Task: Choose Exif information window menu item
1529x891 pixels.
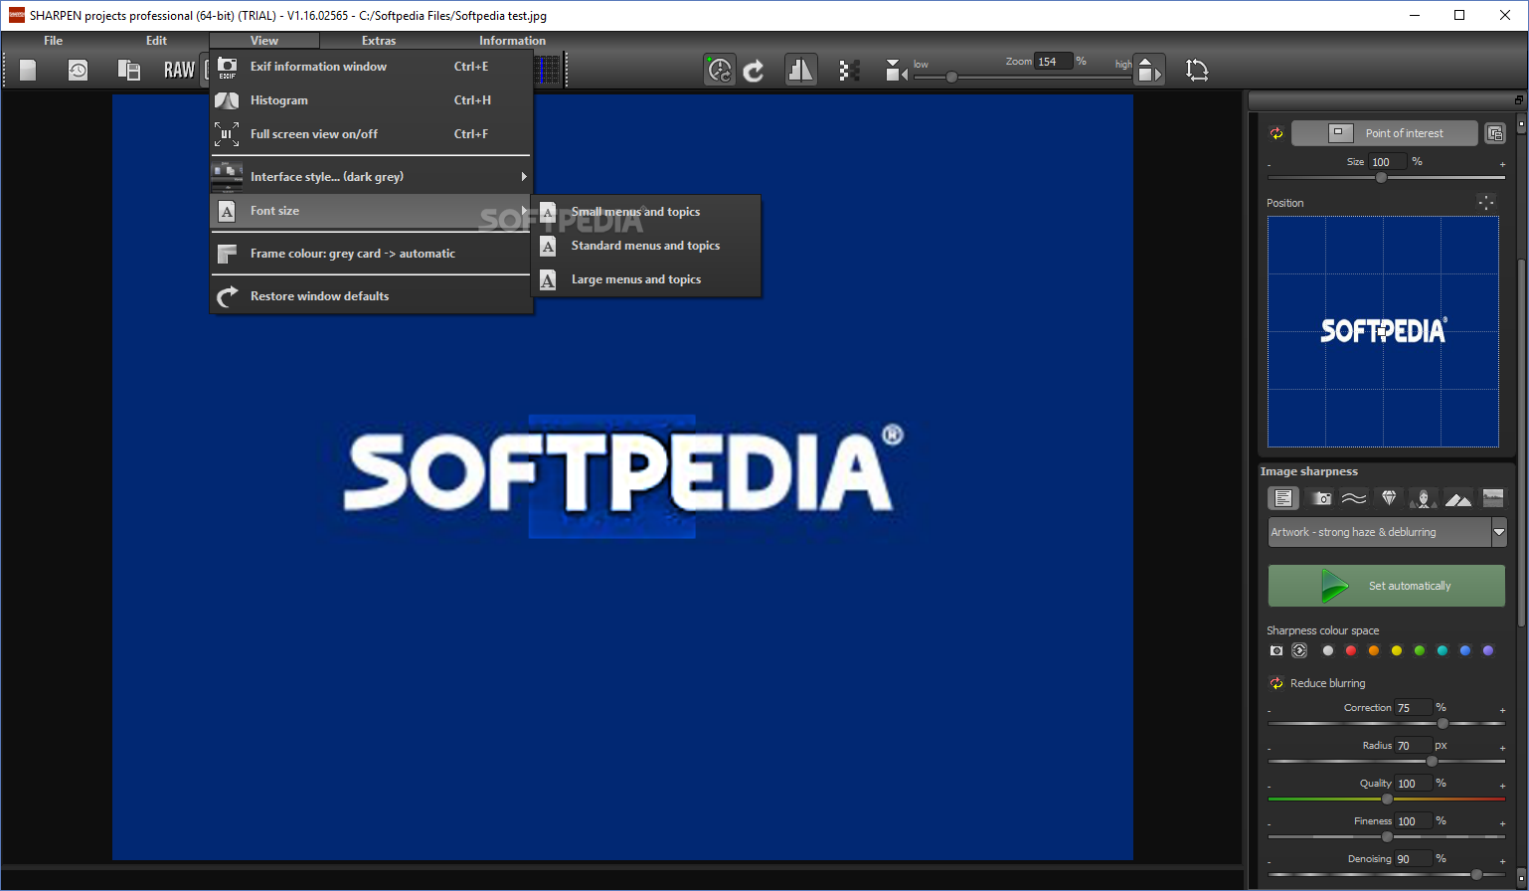Action: tap(371, 67)
